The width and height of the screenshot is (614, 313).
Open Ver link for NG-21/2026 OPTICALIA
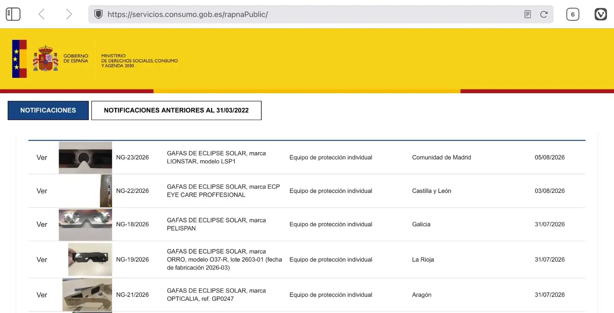pyautogui.click(x=42, y=295)
